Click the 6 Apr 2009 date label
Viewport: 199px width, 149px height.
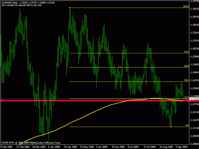pos(54,147)
